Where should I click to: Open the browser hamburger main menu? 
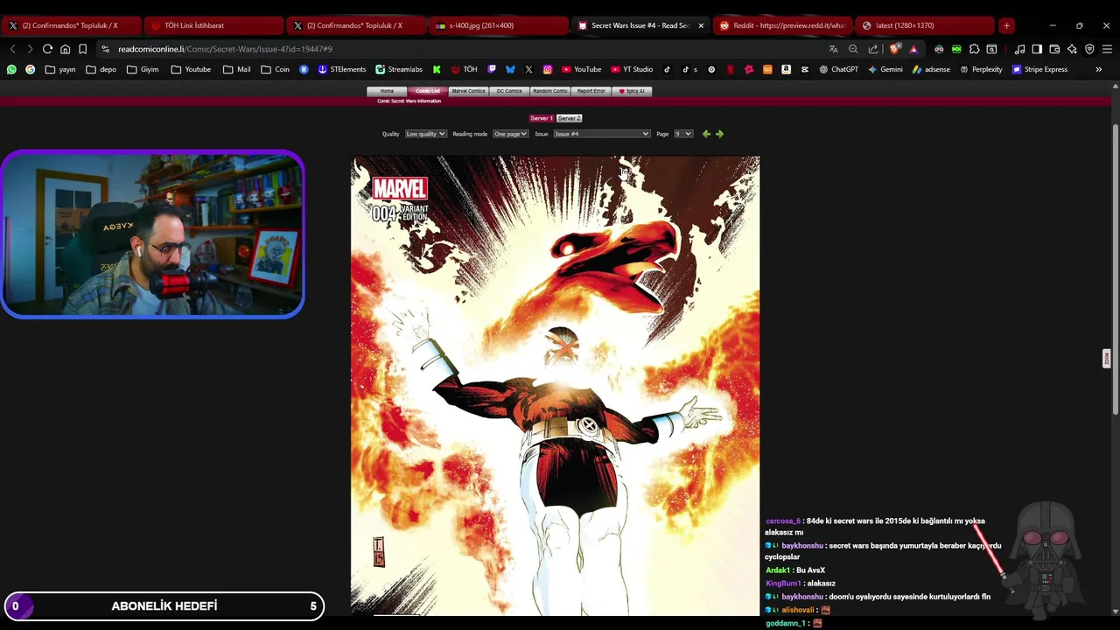click(x=1107, y=49)
